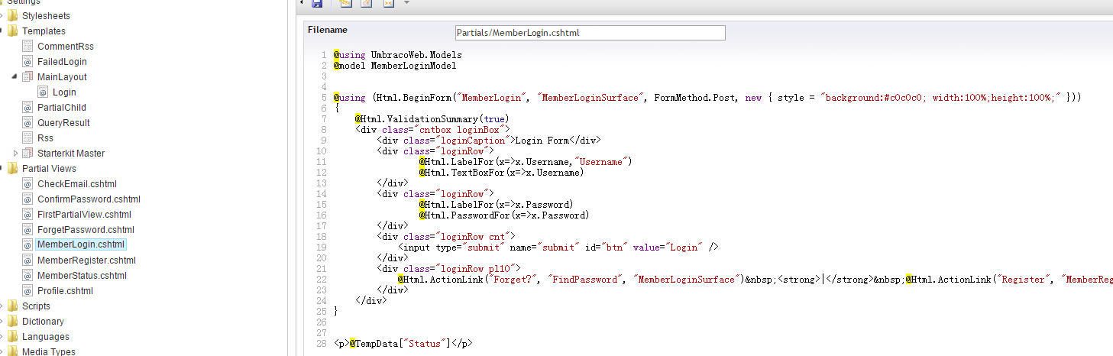Open the ConfirmPassword.cshtml file icon
The height and width of the screenshot is (356, 1113).
(x=28, y=199)
